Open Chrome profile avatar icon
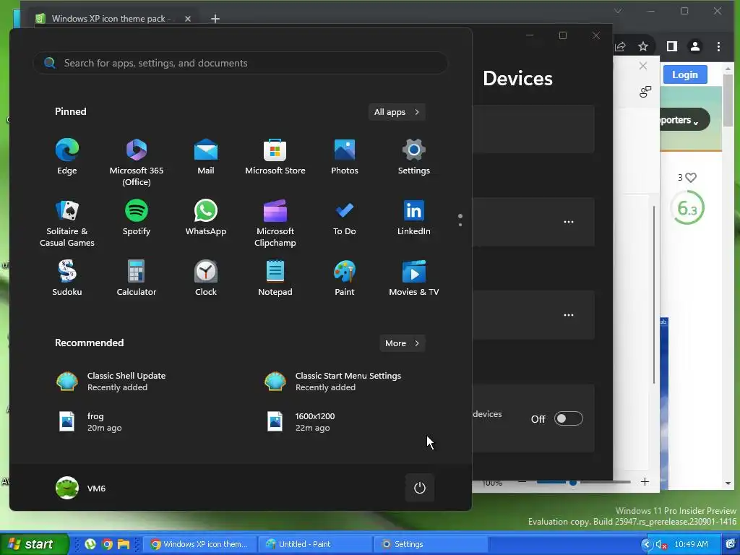 (x=694, y=46)
